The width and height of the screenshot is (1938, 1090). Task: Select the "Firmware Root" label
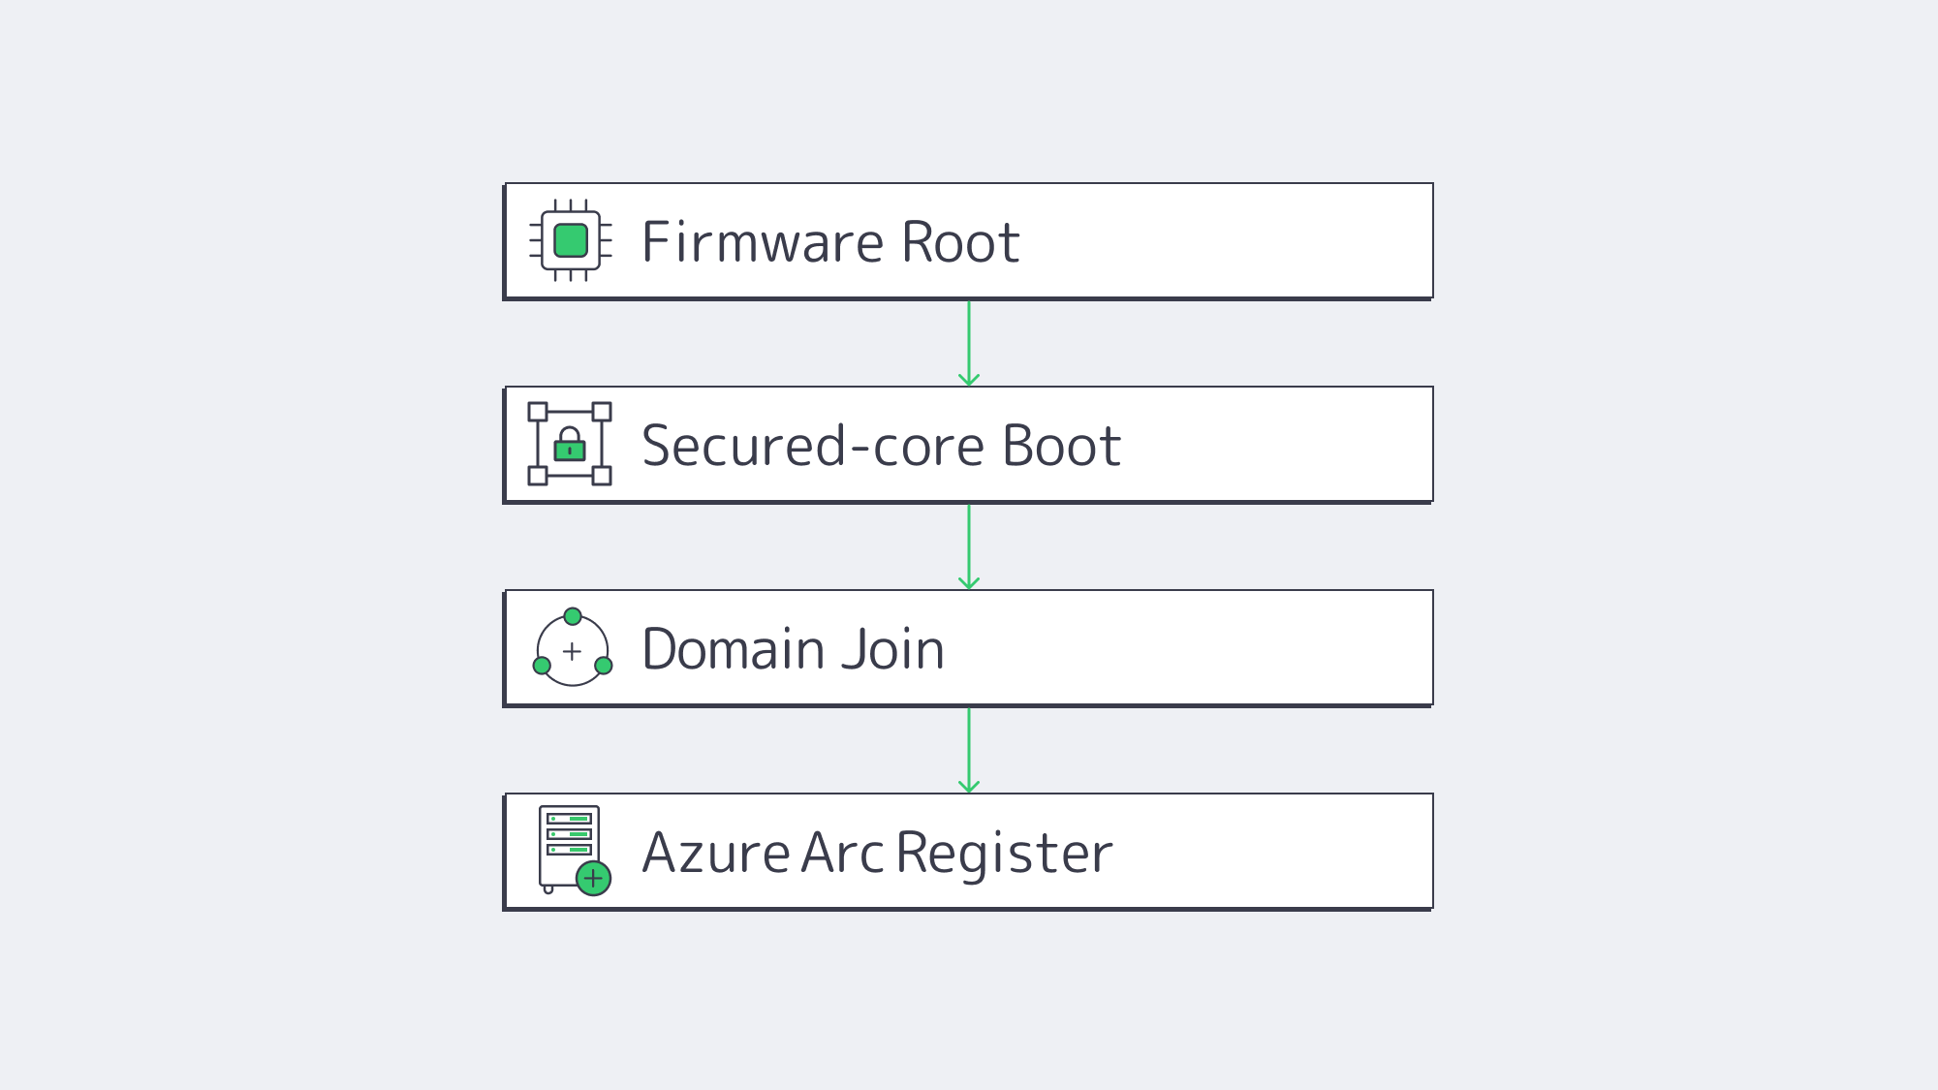point(830,241)
